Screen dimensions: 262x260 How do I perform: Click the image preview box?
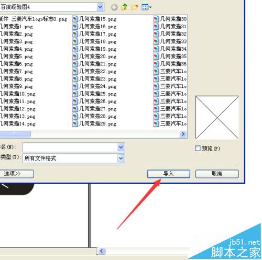[217, 117]
